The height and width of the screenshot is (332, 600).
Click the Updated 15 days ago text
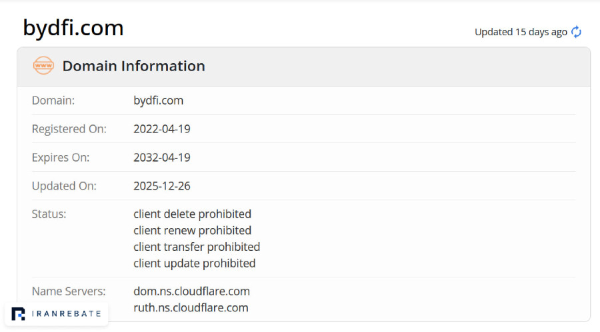[x=521, y=32]
